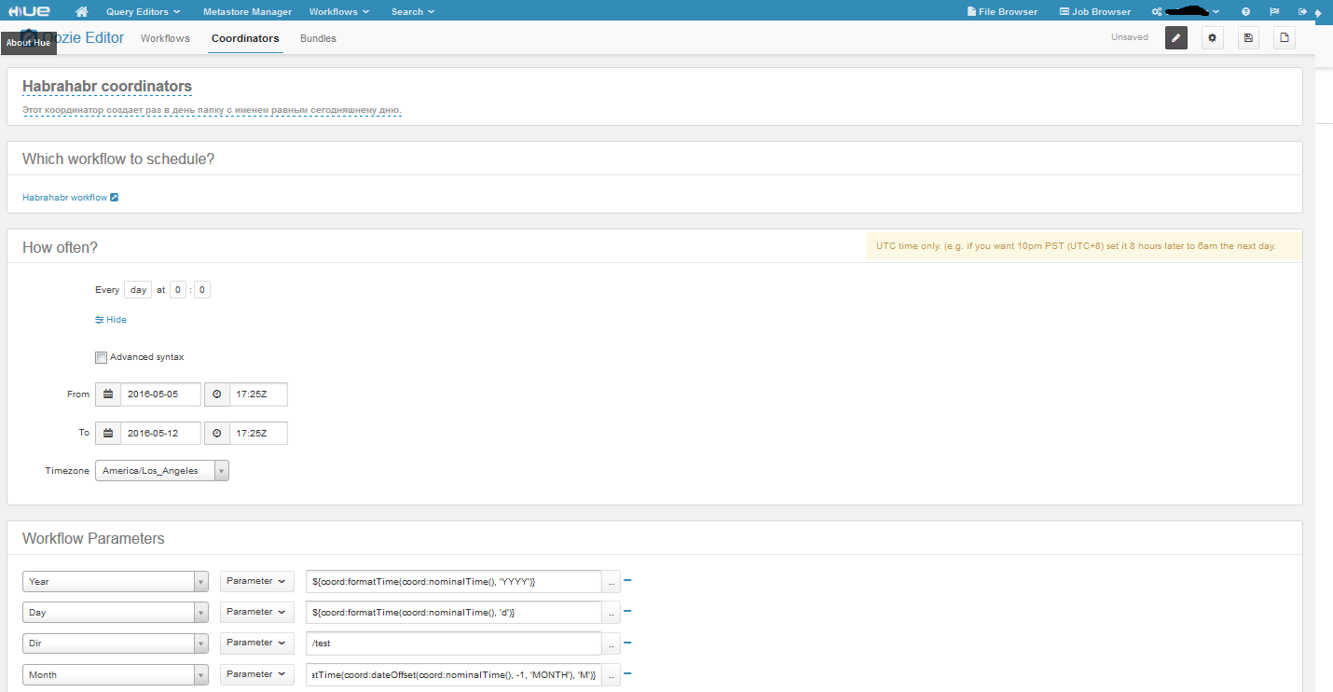This screenshot has height=692, width=1333.
Task: Click the From time field 17:25Z
Action: [x=258, y=394]
